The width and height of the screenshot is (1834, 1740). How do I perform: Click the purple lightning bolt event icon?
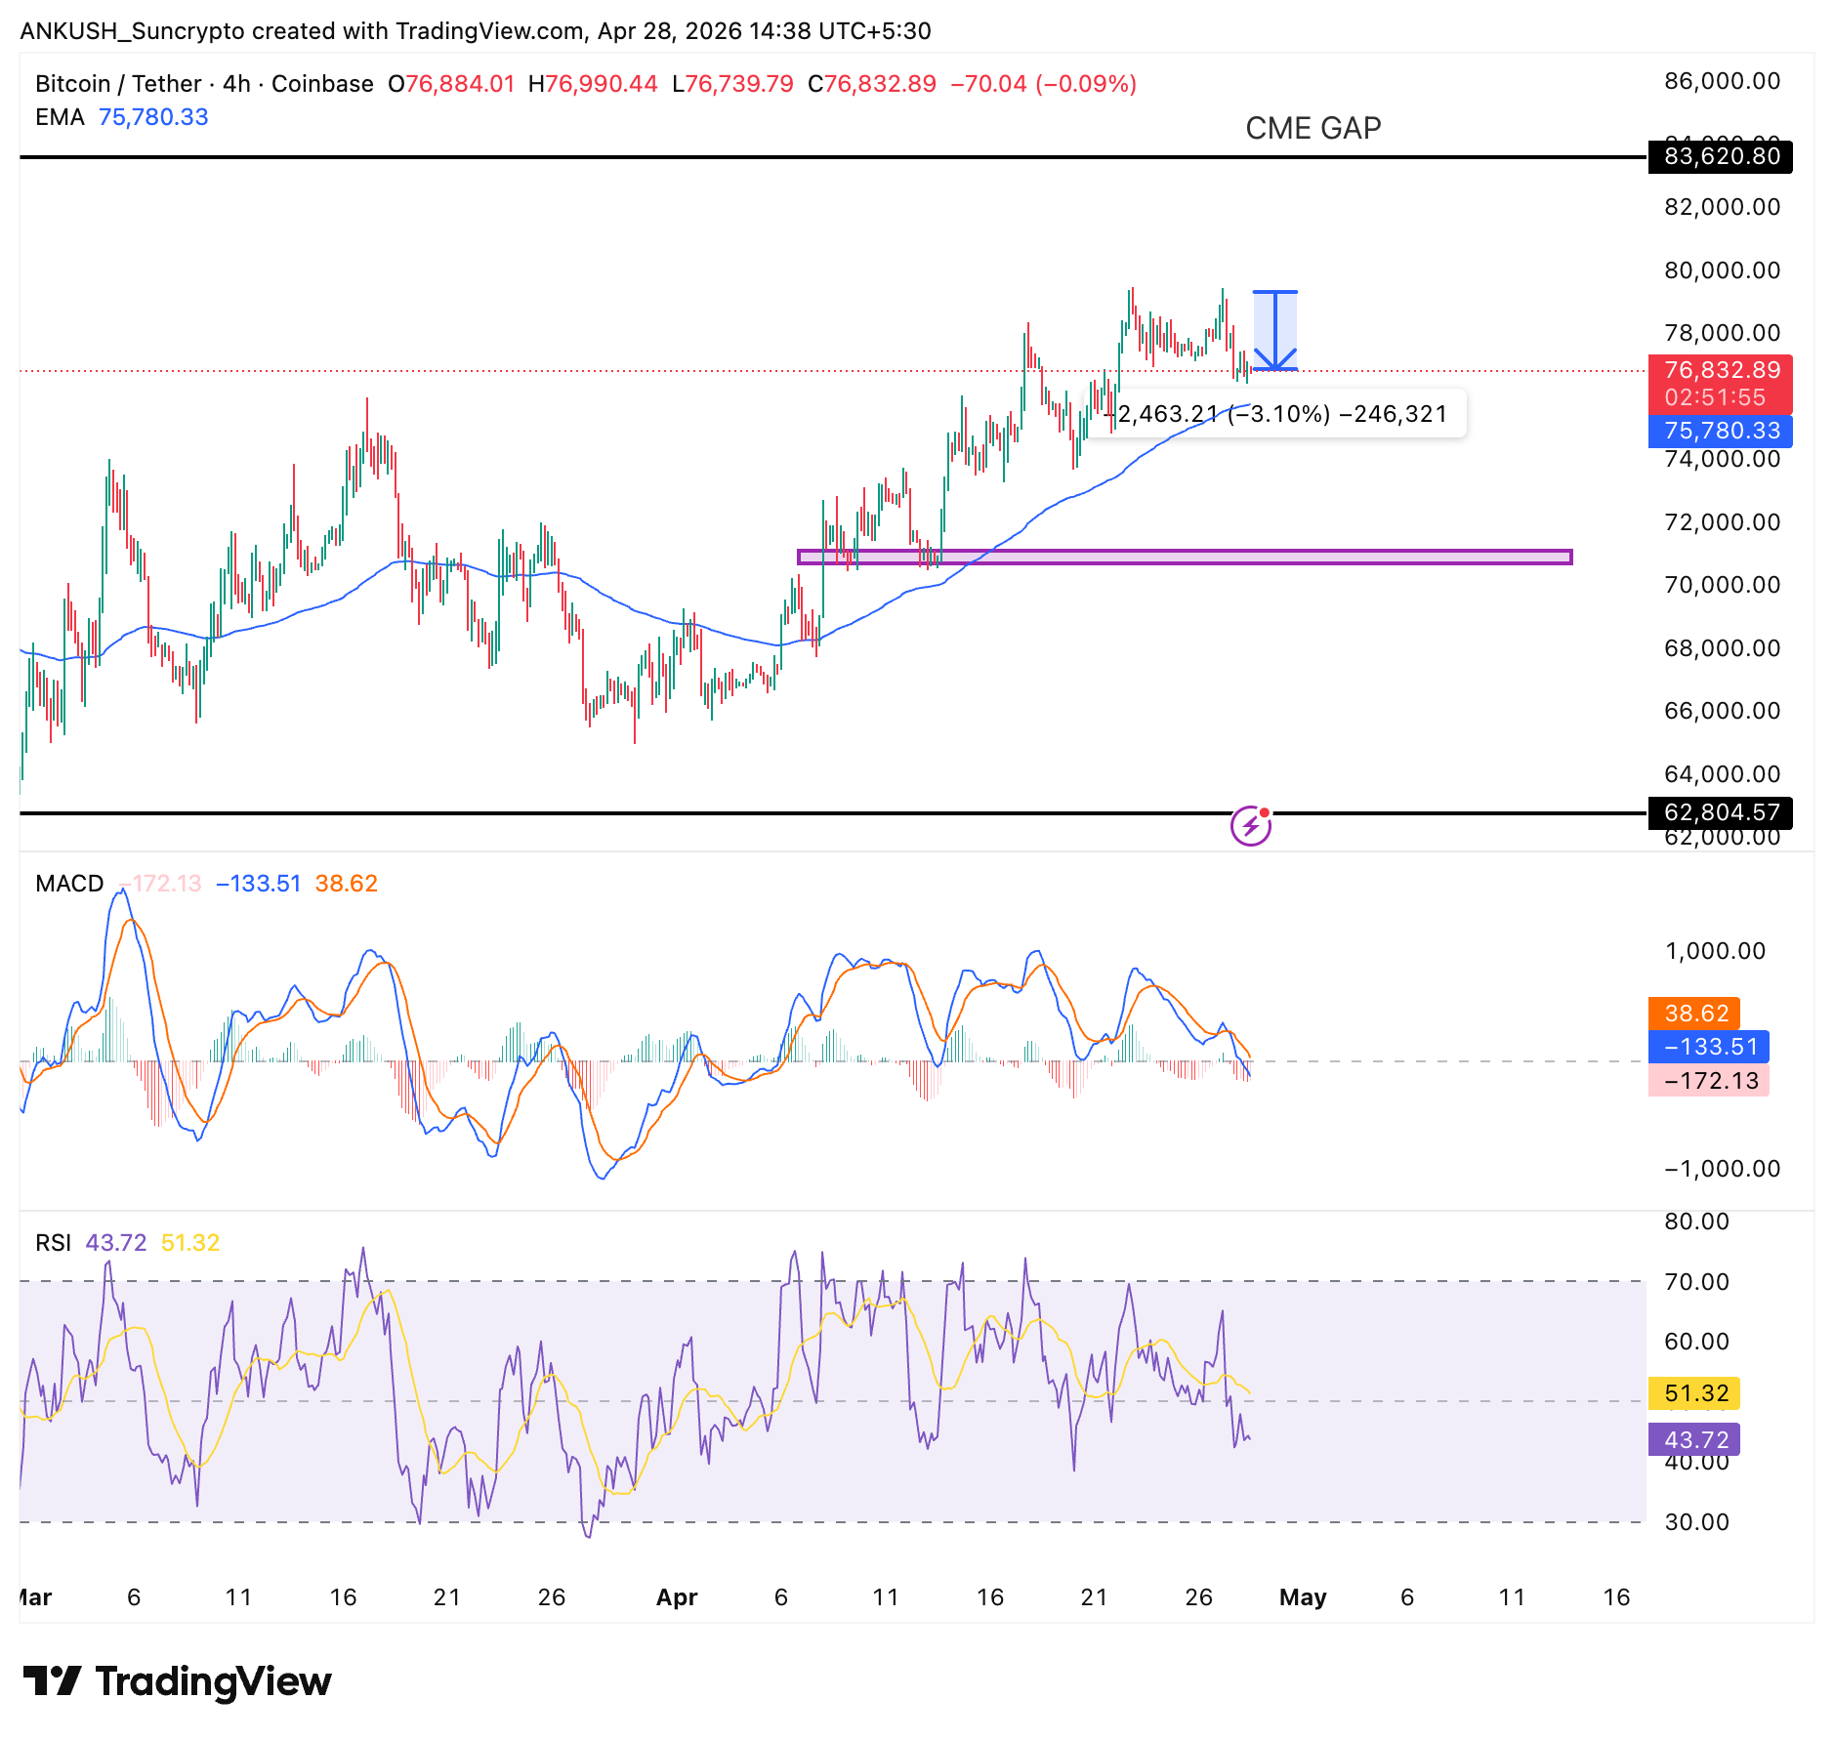(x=1250, y=827)
